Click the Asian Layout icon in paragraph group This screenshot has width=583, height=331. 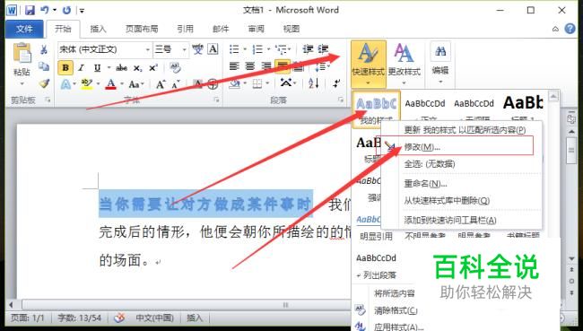285,83
